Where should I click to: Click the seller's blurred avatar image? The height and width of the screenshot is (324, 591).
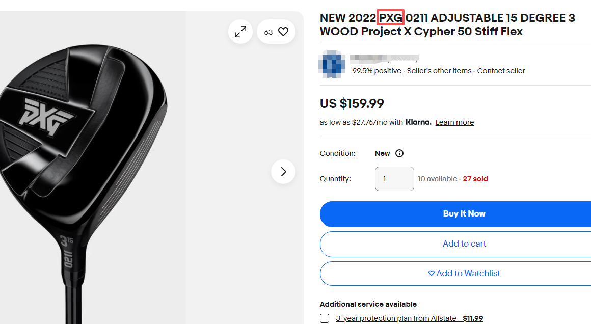tap(331, 64)
